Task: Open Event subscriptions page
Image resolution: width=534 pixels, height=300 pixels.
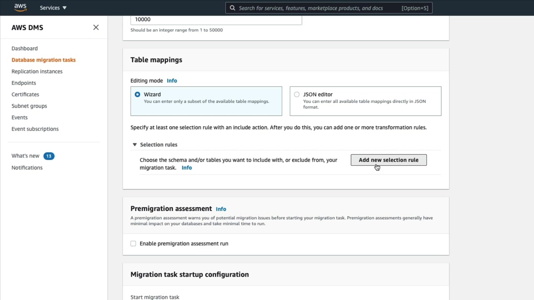Action: 35,129
